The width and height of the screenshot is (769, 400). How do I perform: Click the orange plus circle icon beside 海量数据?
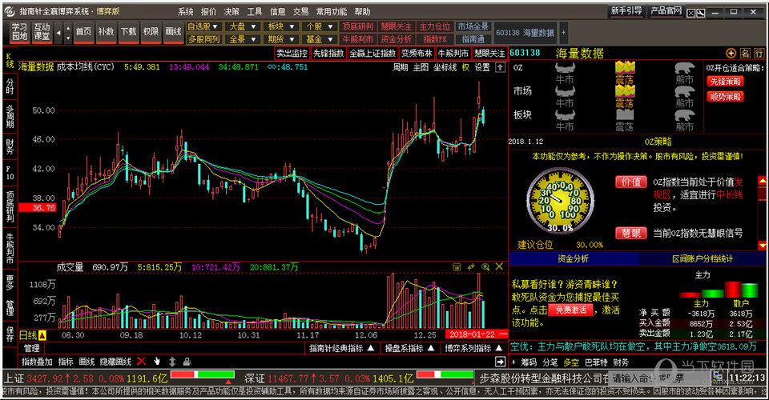click(x=731, y=53)
